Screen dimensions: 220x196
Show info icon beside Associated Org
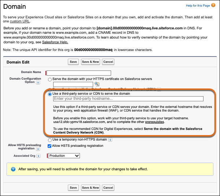pyautogui.click(x=38, y=156)
